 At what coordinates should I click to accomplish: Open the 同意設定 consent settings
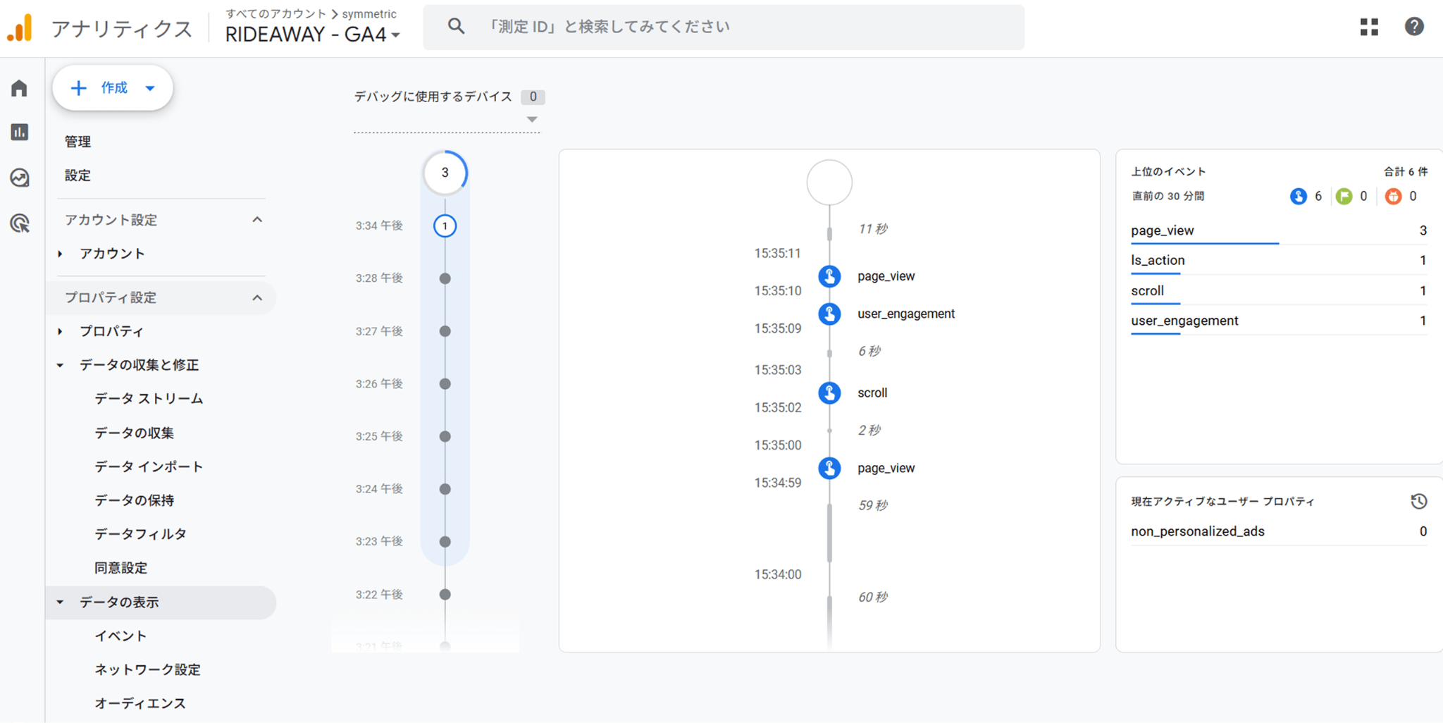point(120,568)
